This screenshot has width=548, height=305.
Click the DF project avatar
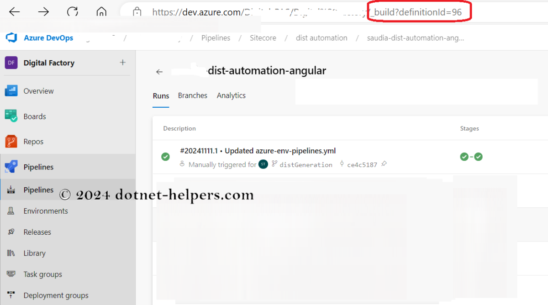pos(11,63)
